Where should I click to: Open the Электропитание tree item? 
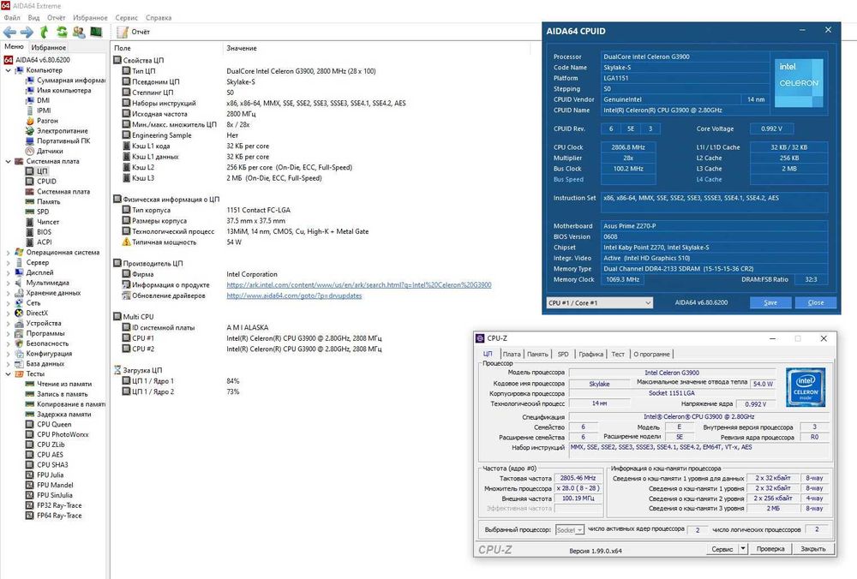coord(63,130)
